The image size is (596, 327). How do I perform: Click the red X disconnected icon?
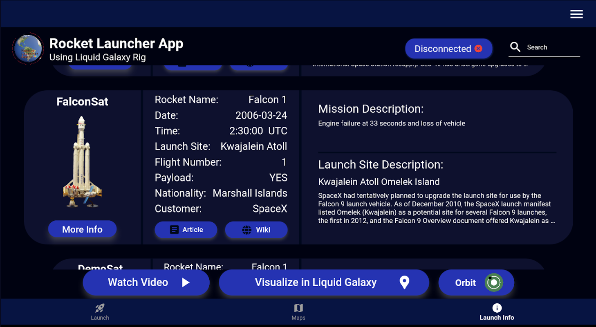tap(478, 49)
